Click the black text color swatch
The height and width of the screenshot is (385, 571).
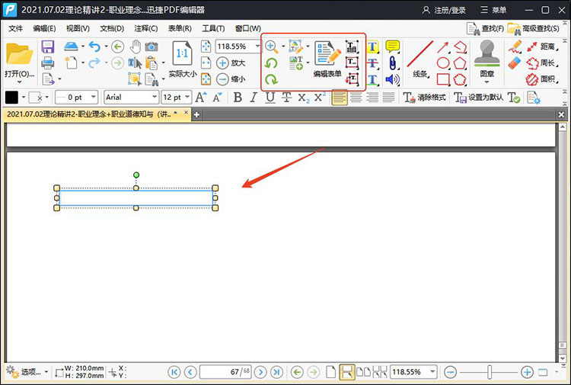[11, 98]
